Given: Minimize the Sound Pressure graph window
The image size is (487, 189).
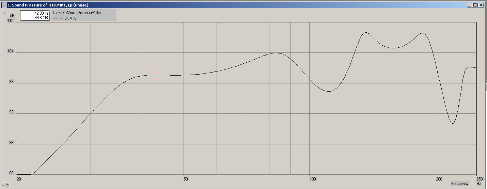Looking at the screenshot, I should (470, 5).
